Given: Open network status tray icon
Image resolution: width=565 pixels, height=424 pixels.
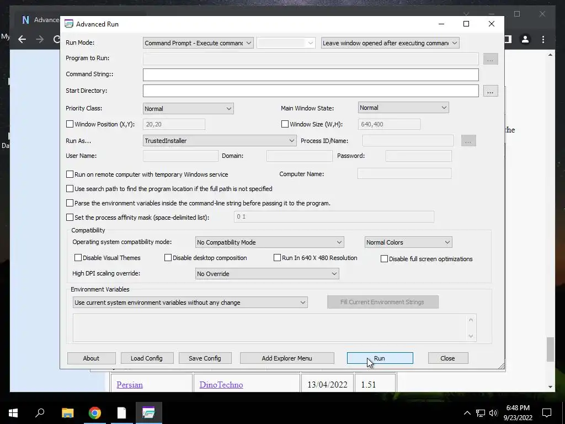Looking at the screenshot, I should [481, 413].
